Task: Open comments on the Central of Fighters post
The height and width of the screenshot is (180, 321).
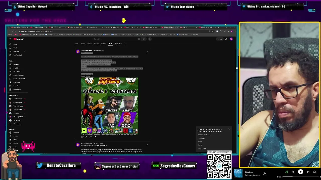Action: point(95,137)
